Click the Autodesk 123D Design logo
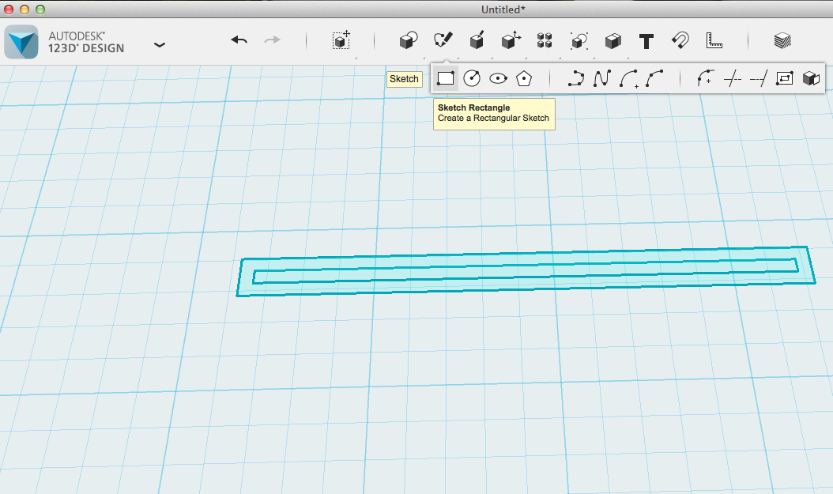Screen dimensions: 833x494 pos(21,41)
